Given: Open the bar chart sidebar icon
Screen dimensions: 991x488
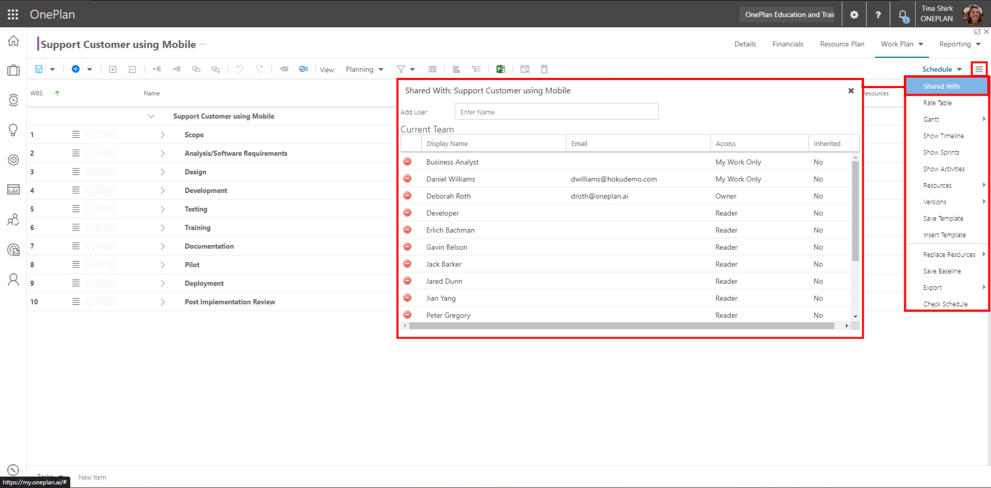Looking at the screenshot, I should click(13, 190).
